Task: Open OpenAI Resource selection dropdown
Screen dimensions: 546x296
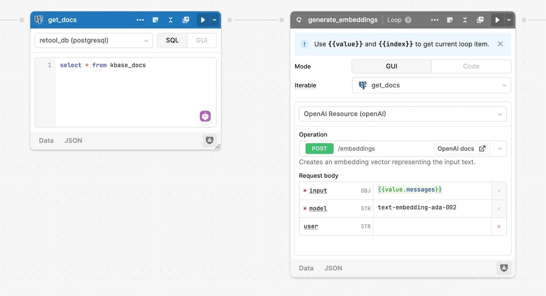Action: coord(402,114)
